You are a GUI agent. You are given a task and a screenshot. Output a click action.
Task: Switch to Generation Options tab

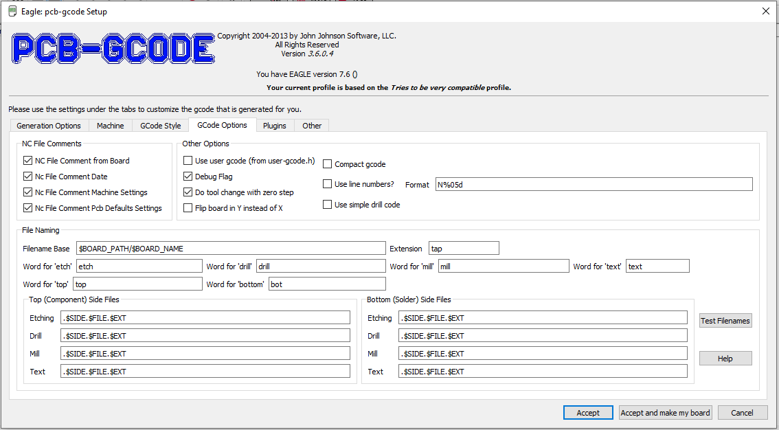(49, 126)
